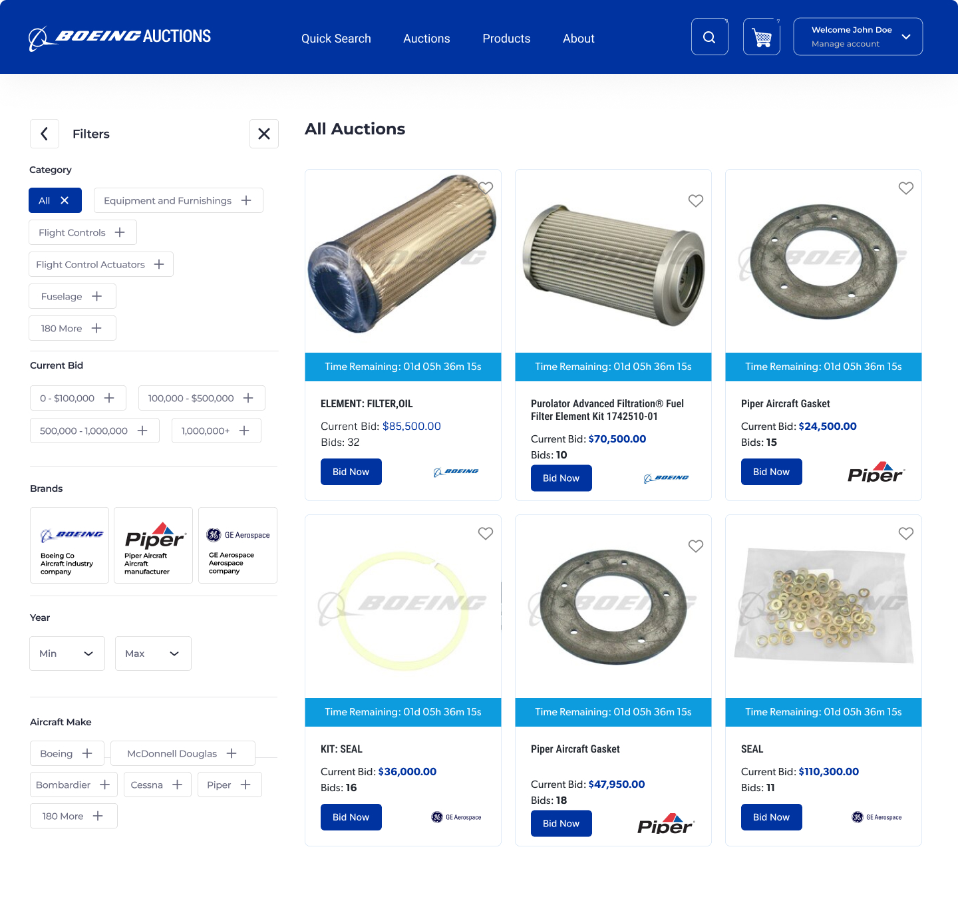Bid Now on Purolator Fuel Filter Kit

[561, 478]
